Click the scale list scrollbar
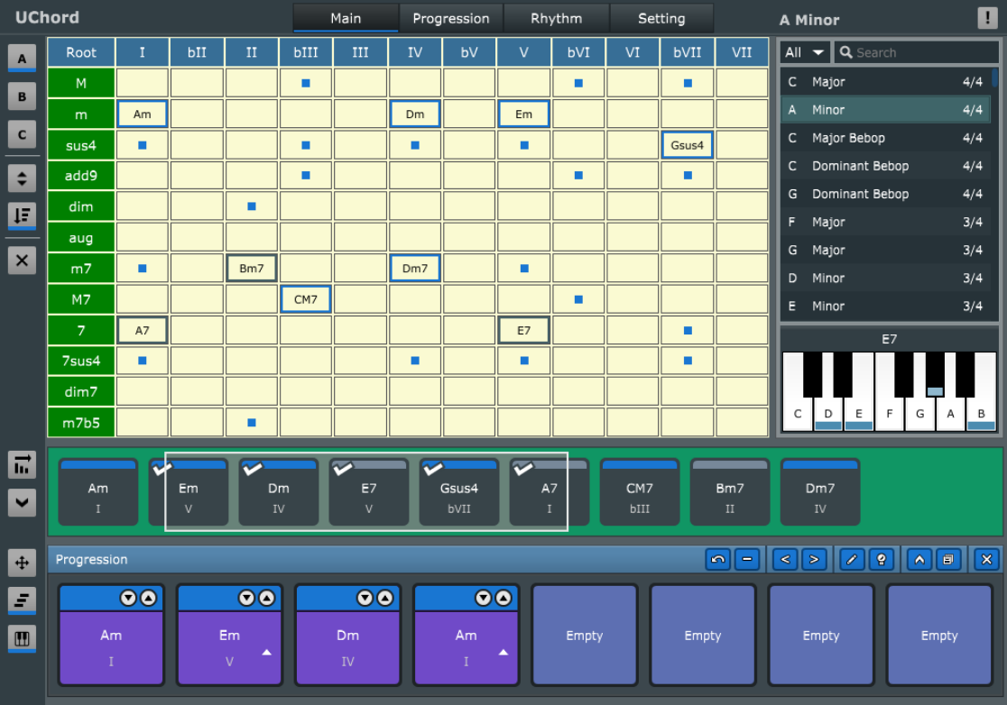 point(994,78)
